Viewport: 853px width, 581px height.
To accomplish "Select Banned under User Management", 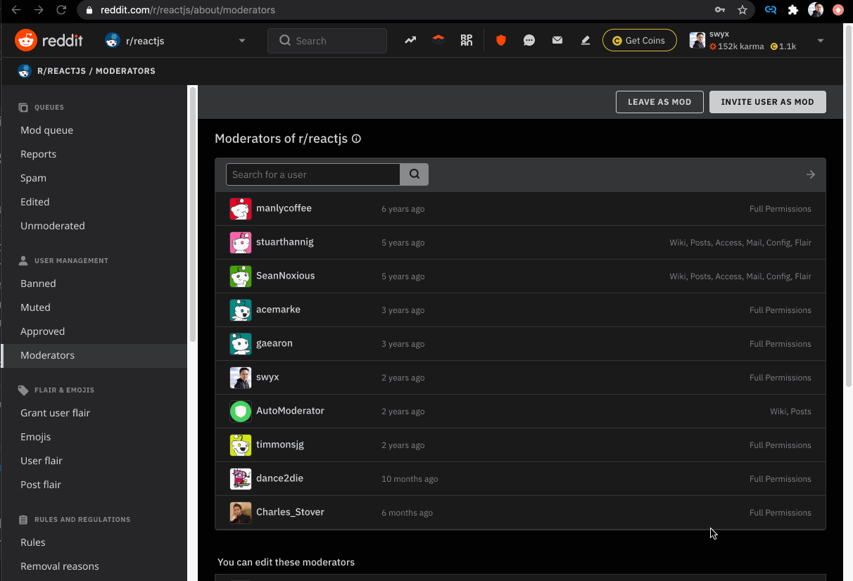I will click(x=38, y=283).
